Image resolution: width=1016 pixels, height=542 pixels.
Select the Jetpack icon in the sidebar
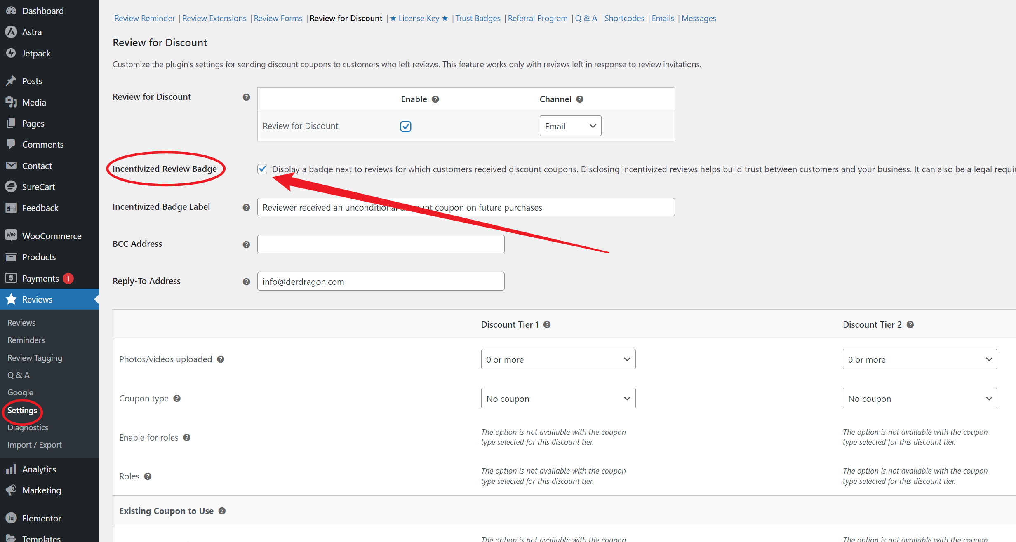click(11, 53)
